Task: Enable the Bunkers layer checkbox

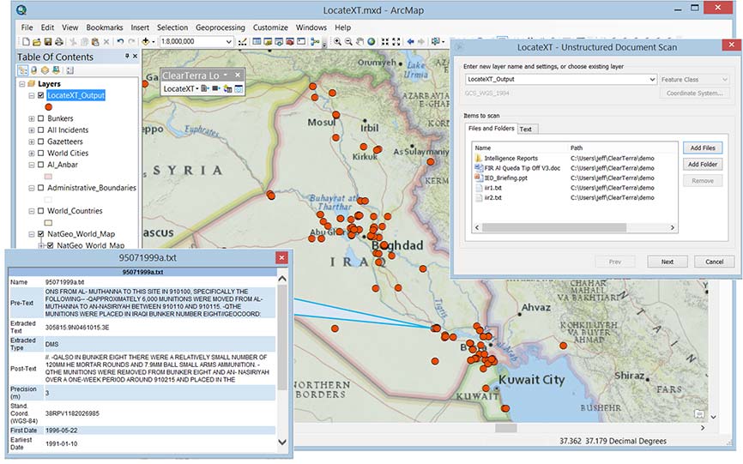Action: click(40, 118)
